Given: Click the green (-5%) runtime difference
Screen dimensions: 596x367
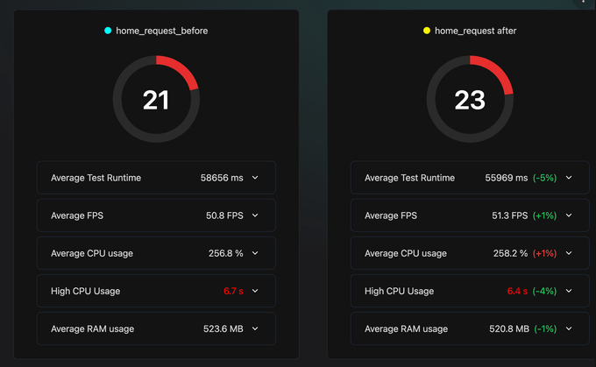Looking at the screenshot, I should (544, 178).
